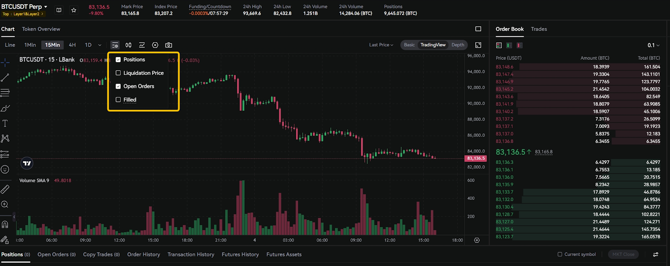The height and width of the screenshot is (266, 670).
Task: Expand the Last Price dropdown
Action: (x=381, y=45)
